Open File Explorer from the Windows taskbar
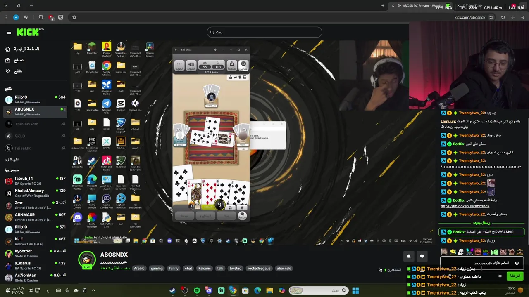Image resolution: width=529 pixels, height=297 pixels. coord(269,290)
